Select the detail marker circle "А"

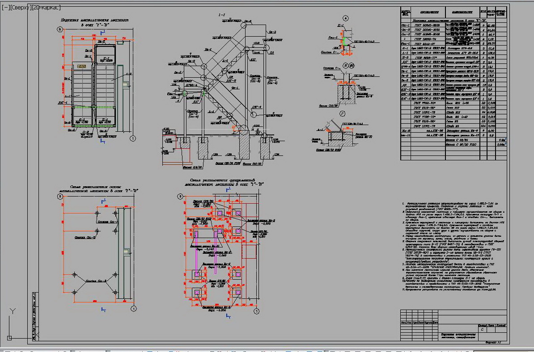345,18
